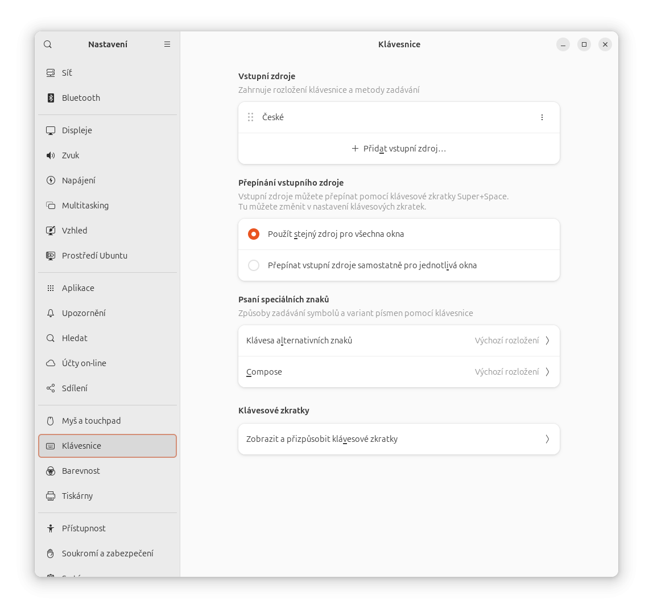Viewport: 653px width, 615px height.
Task: Click the Napájení power icon
Action: pyautogui.click(x=51, y=181)
